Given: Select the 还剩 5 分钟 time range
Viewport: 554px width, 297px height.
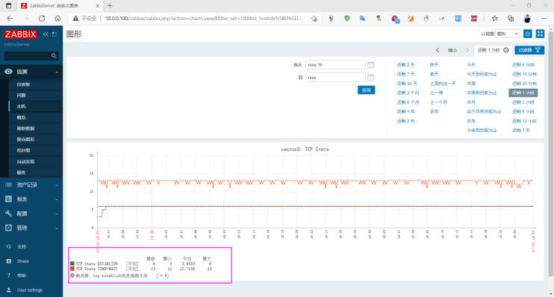Looking at the screenshot, I should (x=523, y=65).
